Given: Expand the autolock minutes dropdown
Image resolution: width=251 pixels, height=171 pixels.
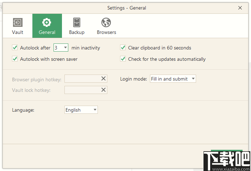Looking at the screenshot, I should pyautogui.click(x=61, y=48).
